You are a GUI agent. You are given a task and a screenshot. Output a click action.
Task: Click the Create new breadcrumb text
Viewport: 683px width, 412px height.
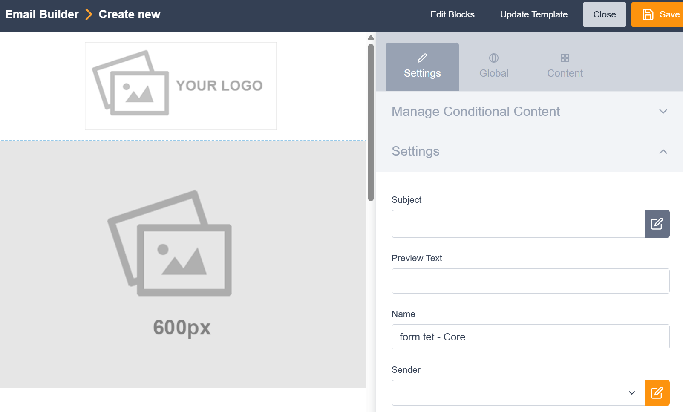130,14
